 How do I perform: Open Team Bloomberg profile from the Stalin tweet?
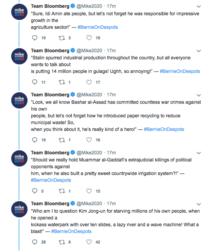tap(50, 51)
